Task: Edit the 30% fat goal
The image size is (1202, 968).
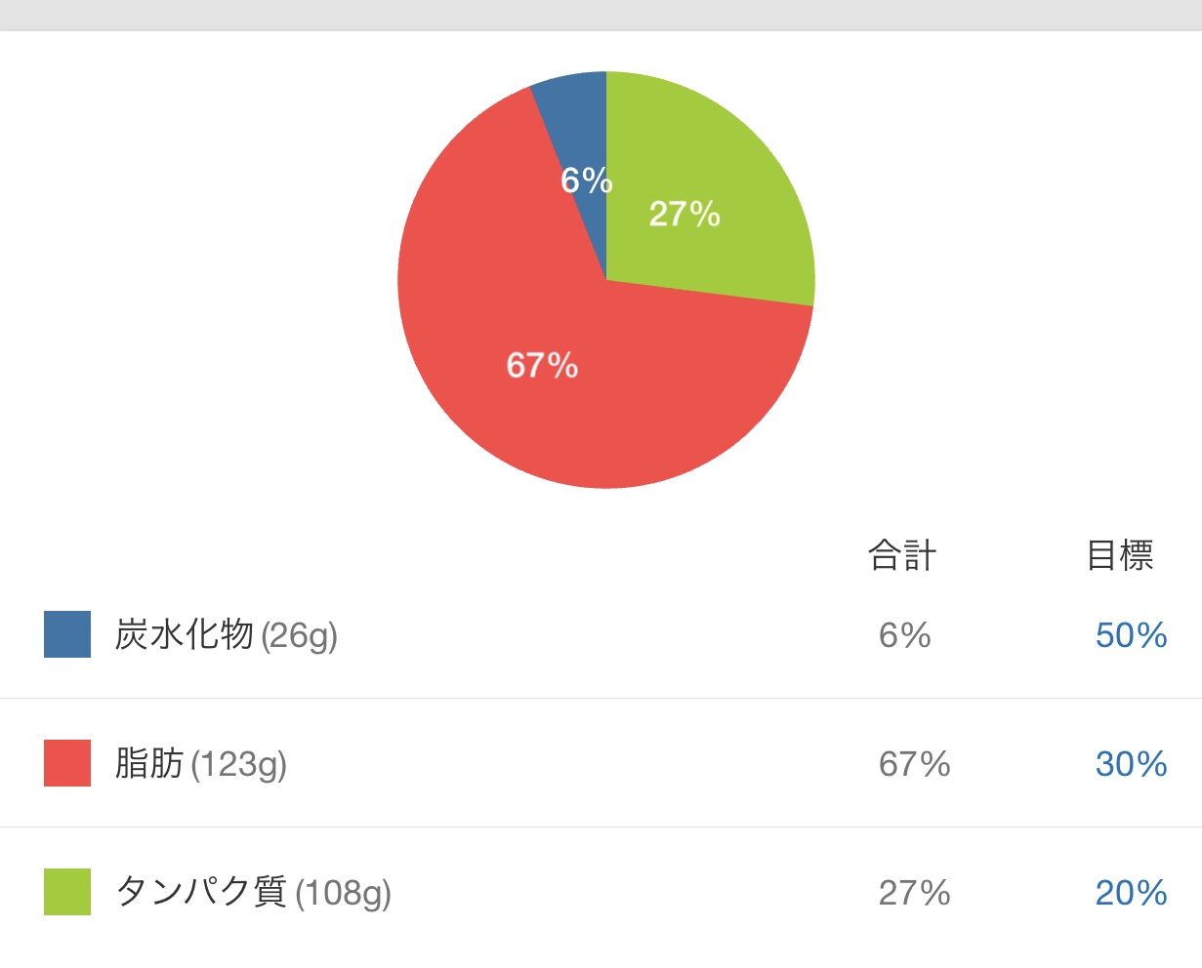Action: tap(1131, 764)
